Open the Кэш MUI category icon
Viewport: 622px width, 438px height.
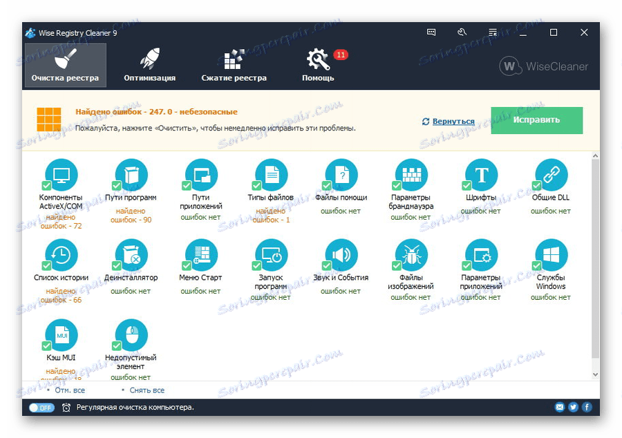[x=61, y=335]
